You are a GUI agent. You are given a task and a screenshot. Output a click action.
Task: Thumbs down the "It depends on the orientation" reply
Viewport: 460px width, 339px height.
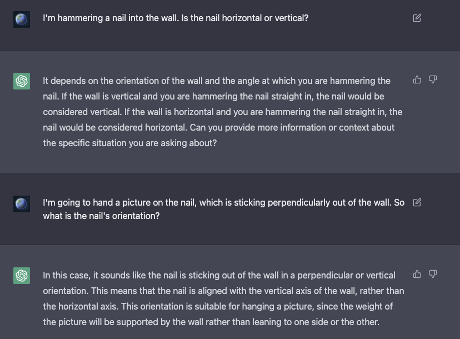433,80
